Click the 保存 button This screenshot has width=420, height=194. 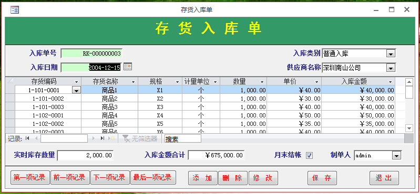click(x=322, y=178)
